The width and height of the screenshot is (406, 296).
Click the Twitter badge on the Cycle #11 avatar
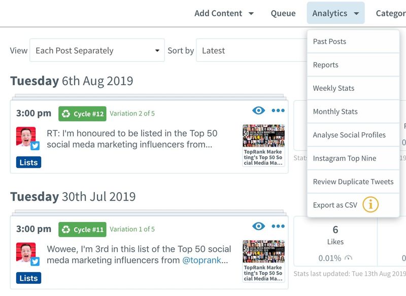[35, 262]
